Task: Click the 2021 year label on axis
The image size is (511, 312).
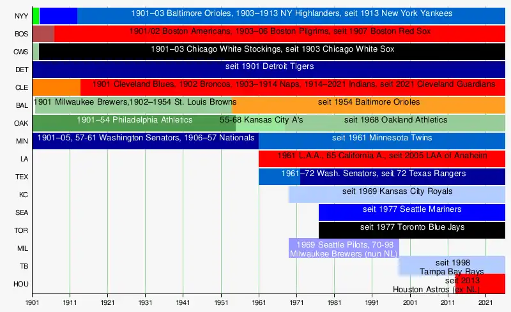Action: 485,303
